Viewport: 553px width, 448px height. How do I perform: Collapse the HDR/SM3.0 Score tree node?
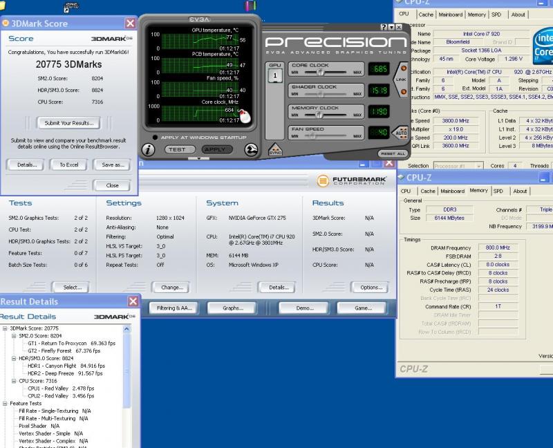(x=14, y=358)
